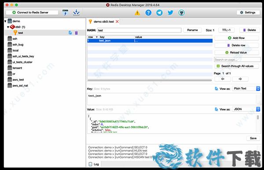This screenshot has width=264, height=170.
Task: Click the HASH key name input field
Action: (x=139, y=30)
